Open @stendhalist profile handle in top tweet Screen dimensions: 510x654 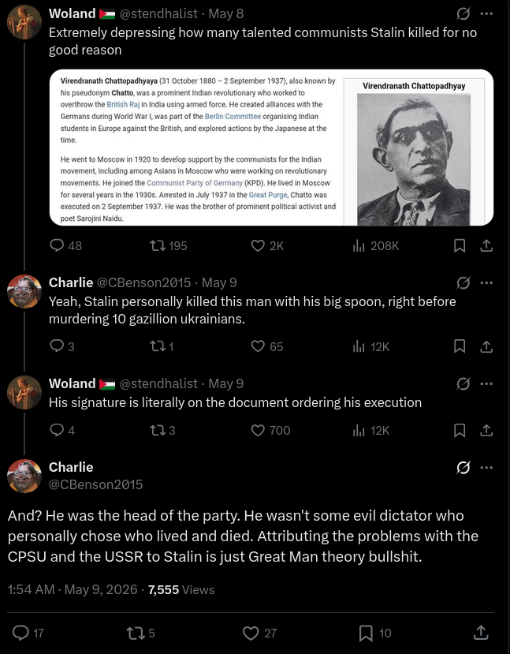[158, 13]
